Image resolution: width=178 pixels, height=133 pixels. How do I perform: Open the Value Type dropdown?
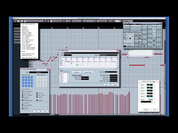[x=112, y=72]
